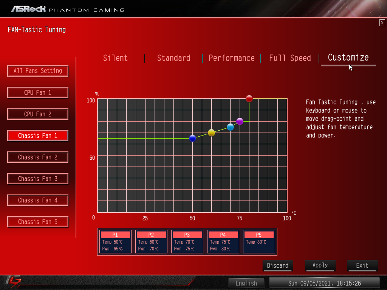Select Chassis Fan 4
387x290 pixels.
38,200
